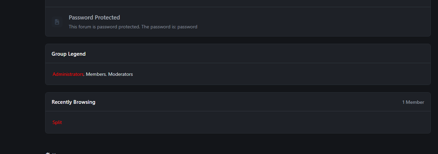Click the Password Protected forum icon
This screenshot has width=438, height=154.
pos(57,22)
